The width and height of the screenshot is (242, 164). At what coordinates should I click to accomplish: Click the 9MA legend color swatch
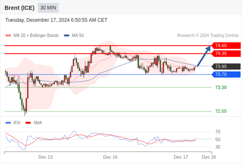28,123
